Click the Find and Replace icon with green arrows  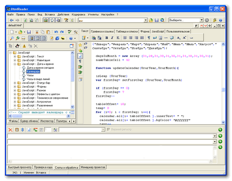[17, 38]
